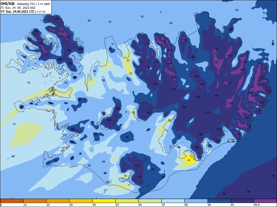Pick the indigo 95–99.9 legend swatch
The width and height of the screenshot is (277, 207).
(x=242, y=201)
